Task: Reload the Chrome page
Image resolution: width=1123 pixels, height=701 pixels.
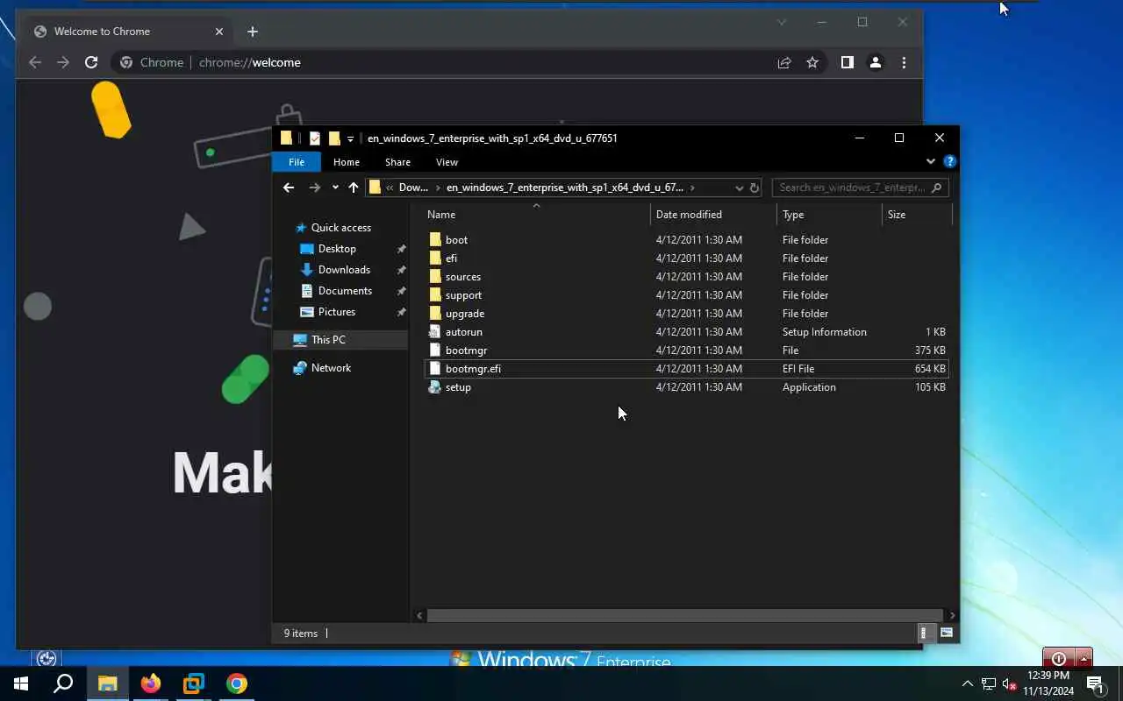Action: click(x=91, y=62)
